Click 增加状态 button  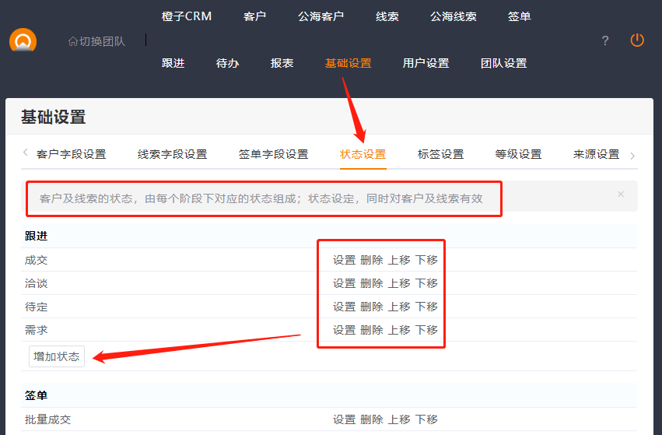coord(56,356)
